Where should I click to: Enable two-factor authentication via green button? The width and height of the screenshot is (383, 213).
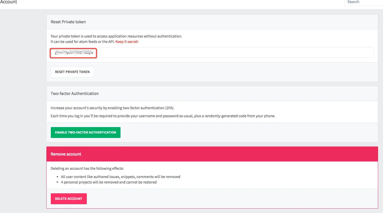(x=86, y=133)
